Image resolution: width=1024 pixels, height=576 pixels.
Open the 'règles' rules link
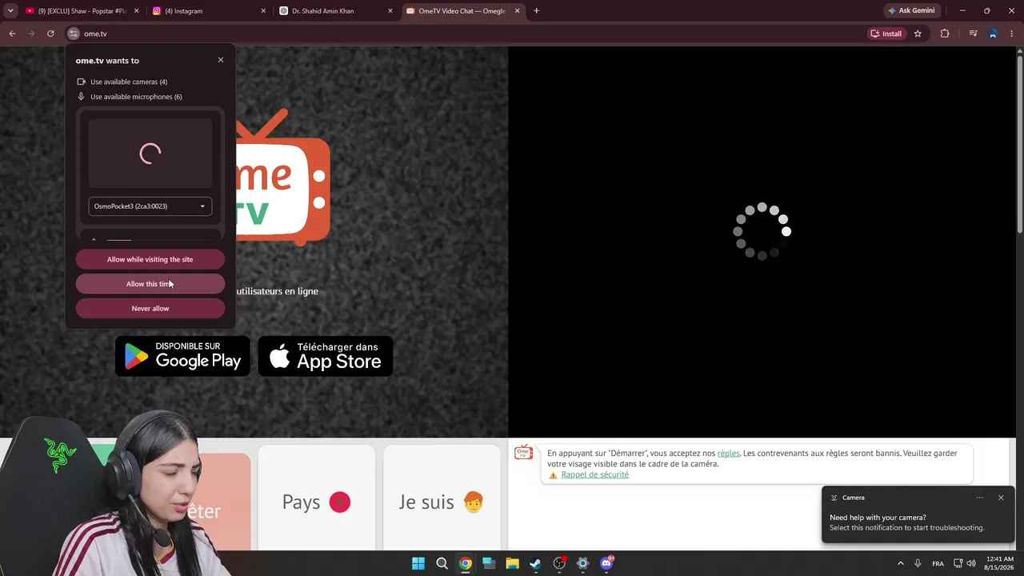point(728,454)
